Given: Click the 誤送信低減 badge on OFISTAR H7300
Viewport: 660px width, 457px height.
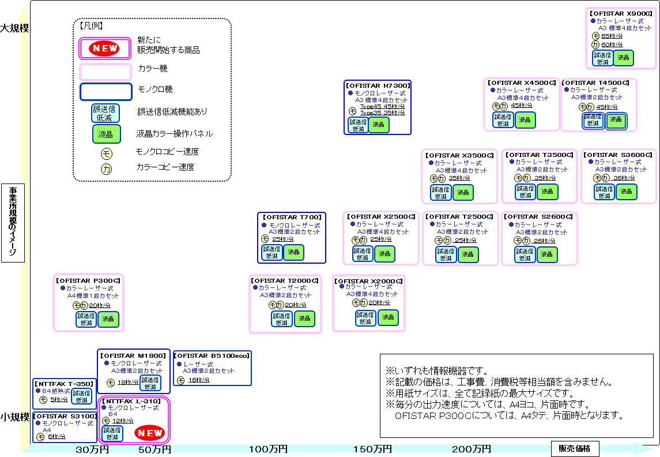Looking at the screenshot, I should (x=358, y=125).
